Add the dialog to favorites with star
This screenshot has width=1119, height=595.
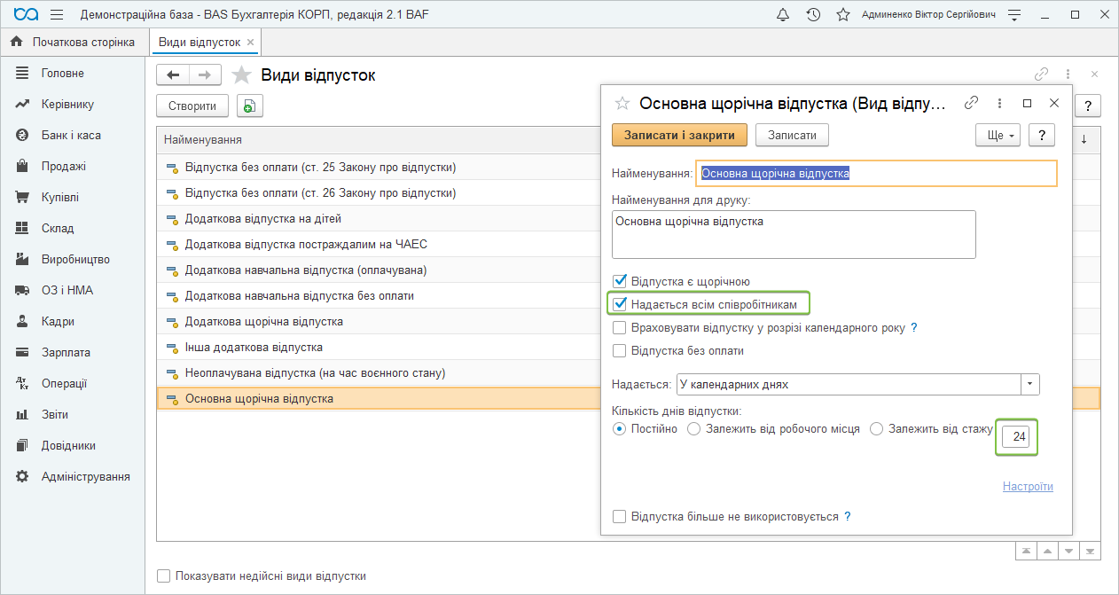(622, 103)
